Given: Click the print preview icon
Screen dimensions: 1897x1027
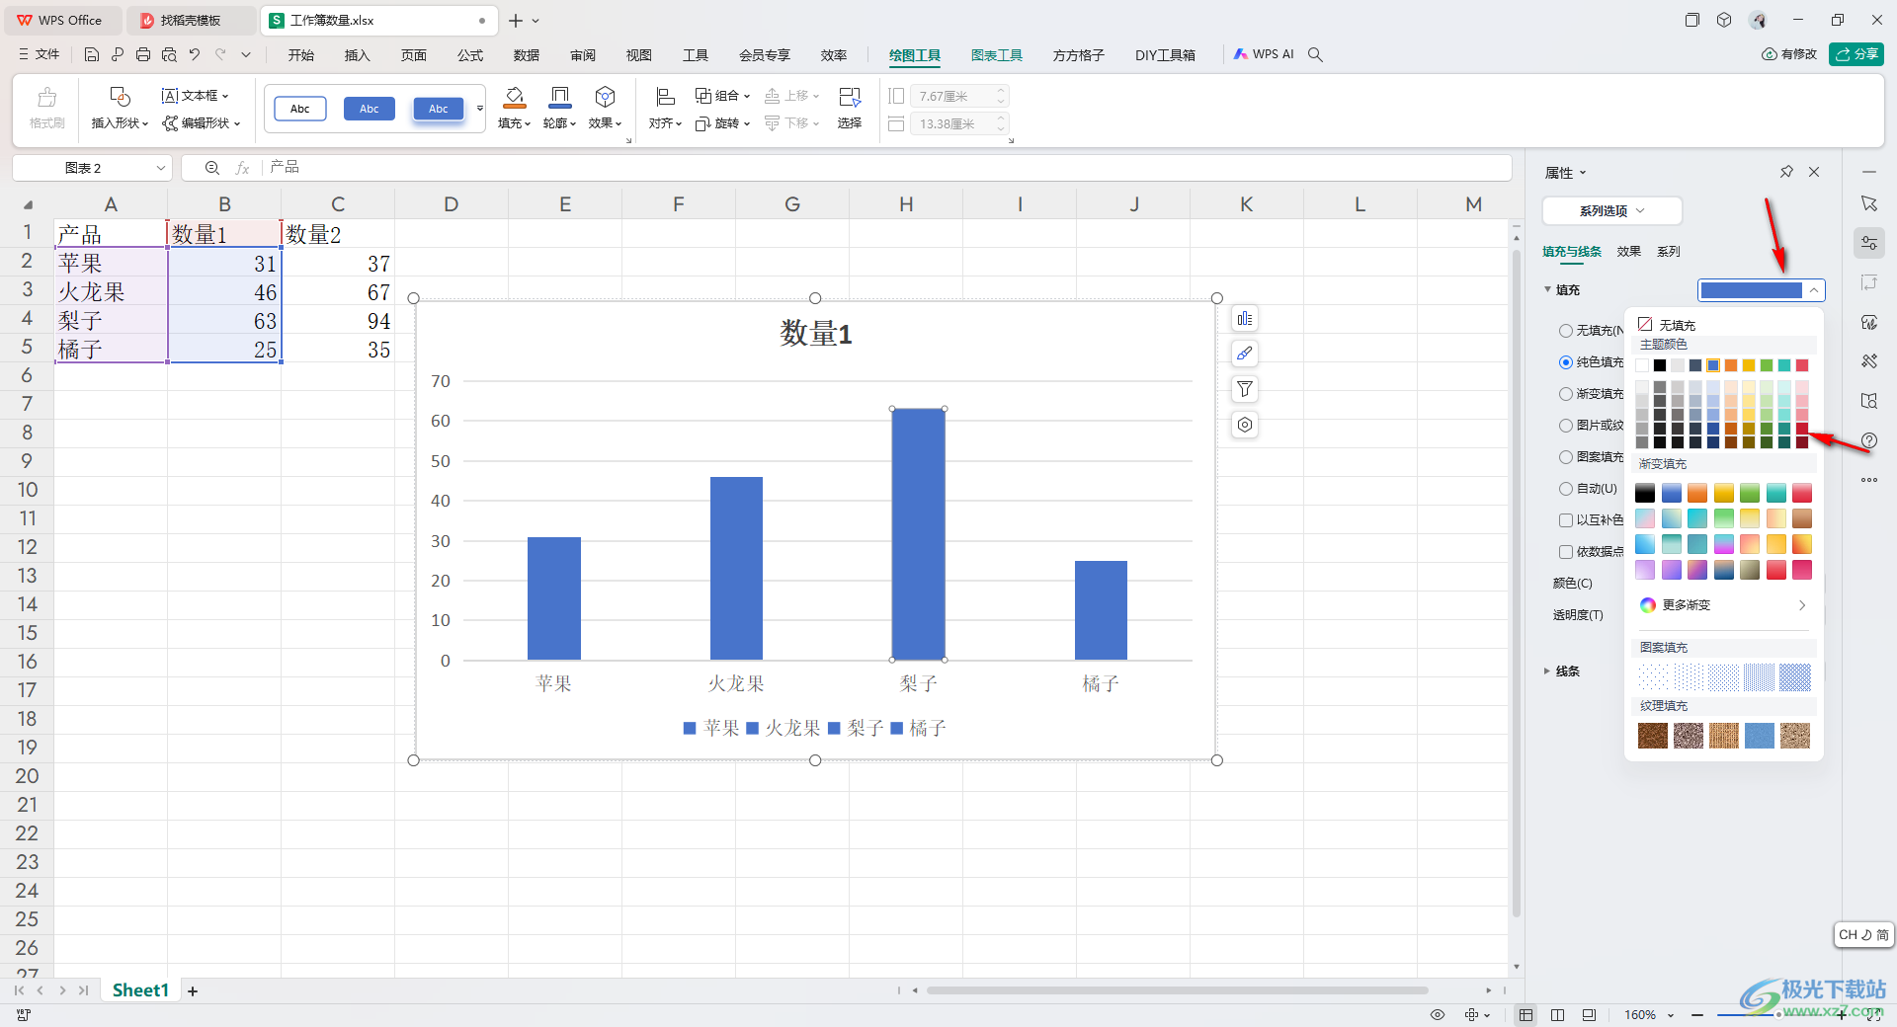Looking at the screenshot, I should (169, 55).
